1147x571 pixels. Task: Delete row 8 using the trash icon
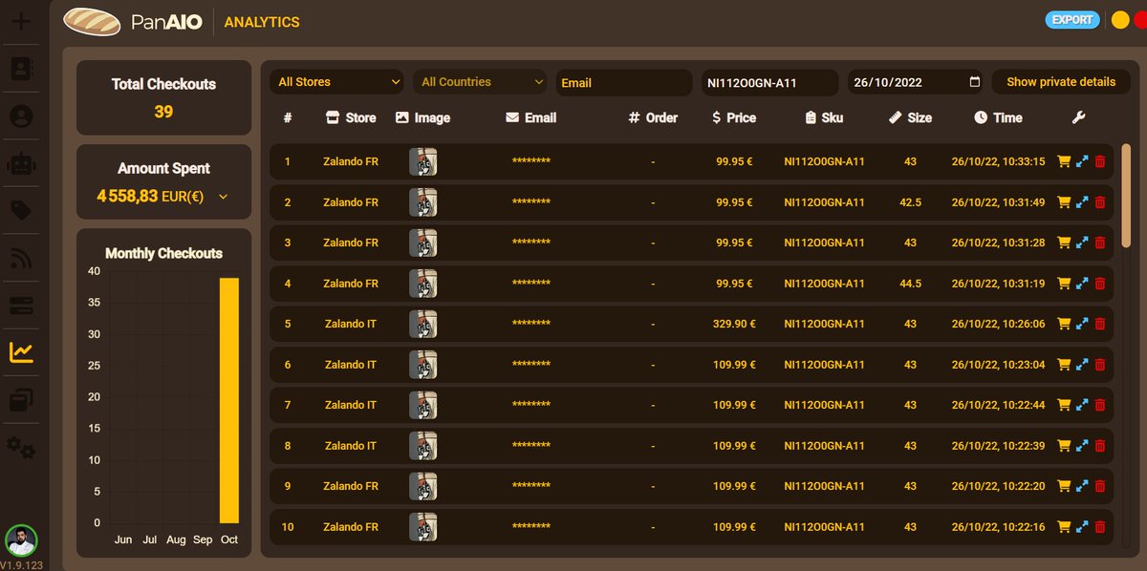(x=1100, y=446)
